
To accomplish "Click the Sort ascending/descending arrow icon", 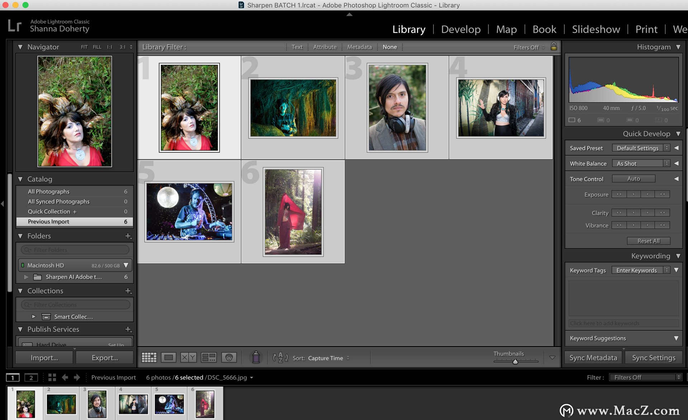I will pos(281,358).
